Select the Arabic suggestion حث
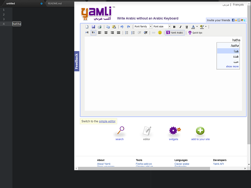Screen dimensions: 251x188 tap(228, 62)
